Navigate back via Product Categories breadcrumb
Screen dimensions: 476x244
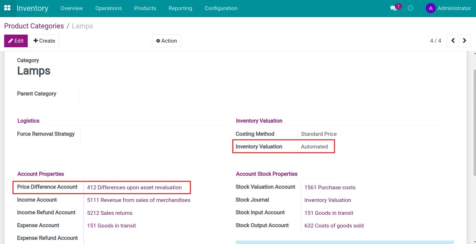coord(34,26)
